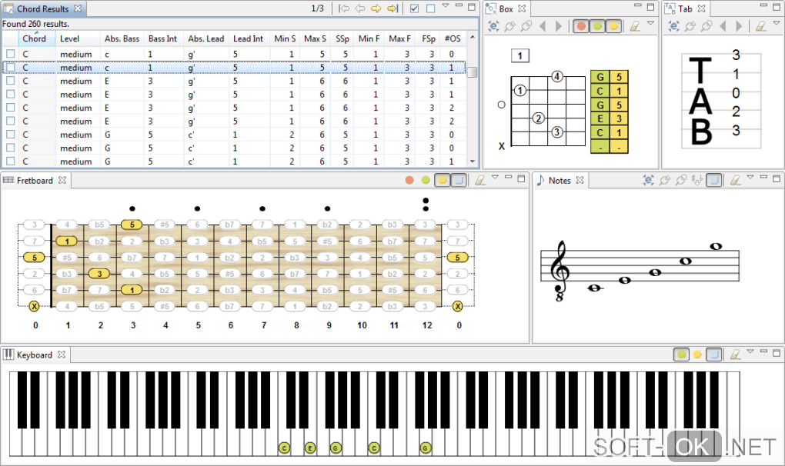The width and height of the screenshot is (785, 466).
Task: Click link-with-editor icon in Tab view
Action: (x=674, y=26)
